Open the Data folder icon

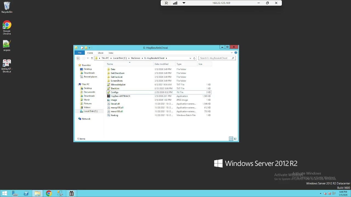pyautogui.click(x=109, y=69)
